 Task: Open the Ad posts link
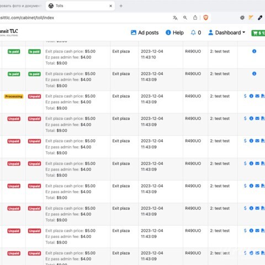pyautogui.click(x=145, y=33)
